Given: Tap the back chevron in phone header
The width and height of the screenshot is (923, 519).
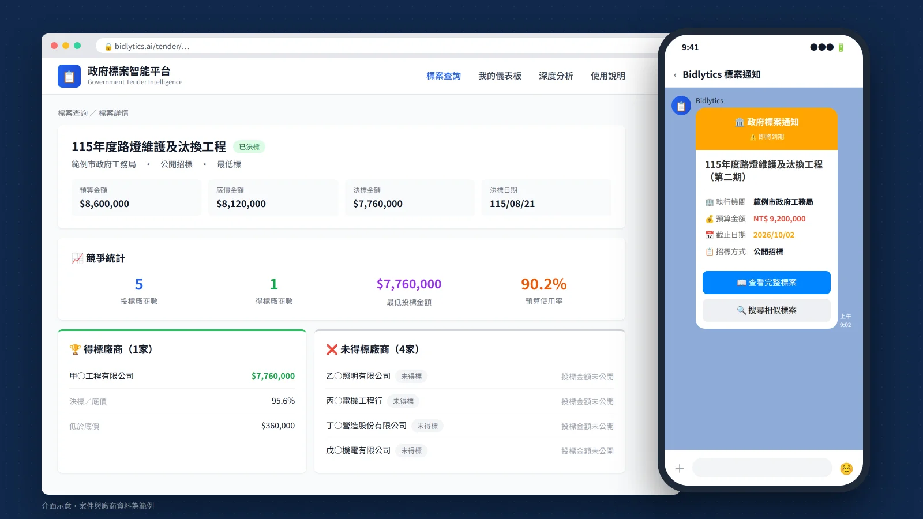Looking at the screenshot, I should coord(675,75).
